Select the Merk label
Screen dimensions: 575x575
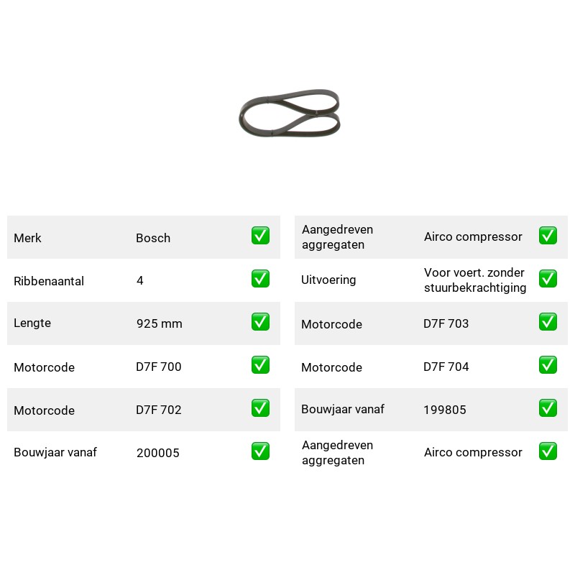coord(27,238)
